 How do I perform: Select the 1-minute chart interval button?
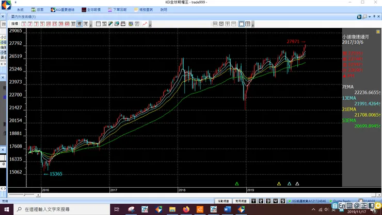tap(24, 24)
